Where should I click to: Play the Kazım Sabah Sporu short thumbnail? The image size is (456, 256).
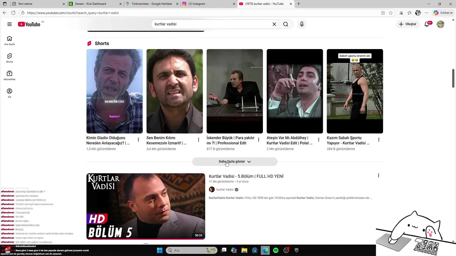(355, 91)
